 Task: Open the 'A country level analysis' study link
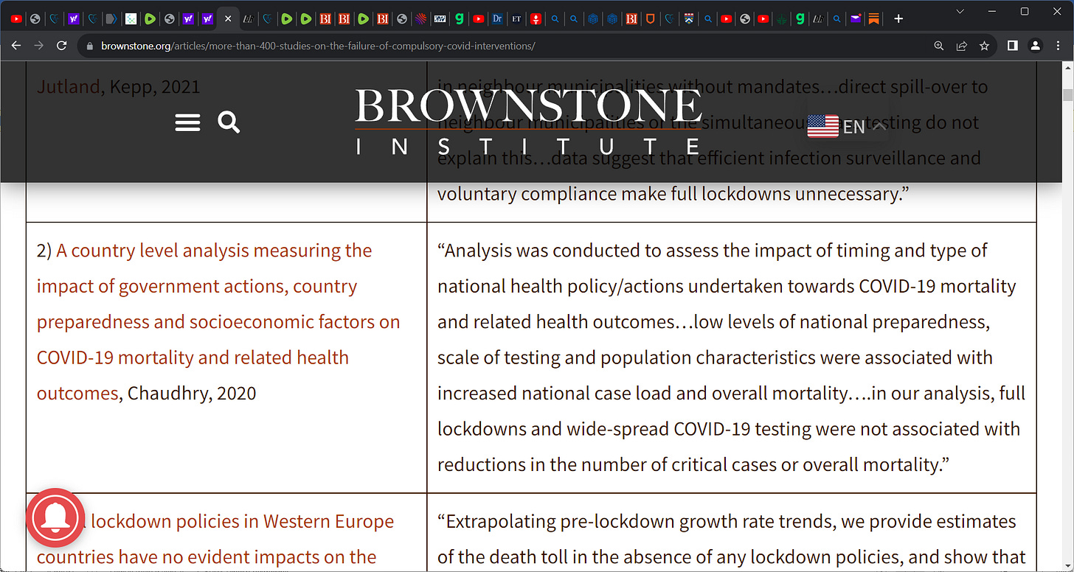point(218,321)
